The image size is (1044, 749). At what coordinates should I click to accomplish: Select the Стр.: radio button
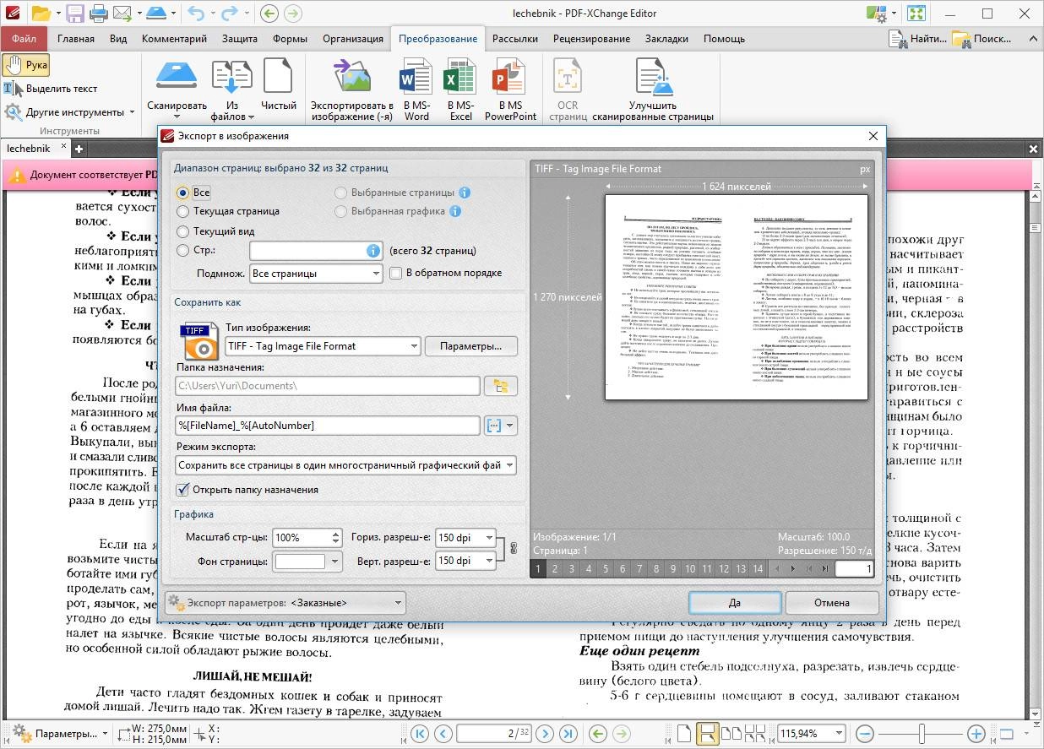click(182, 250)
